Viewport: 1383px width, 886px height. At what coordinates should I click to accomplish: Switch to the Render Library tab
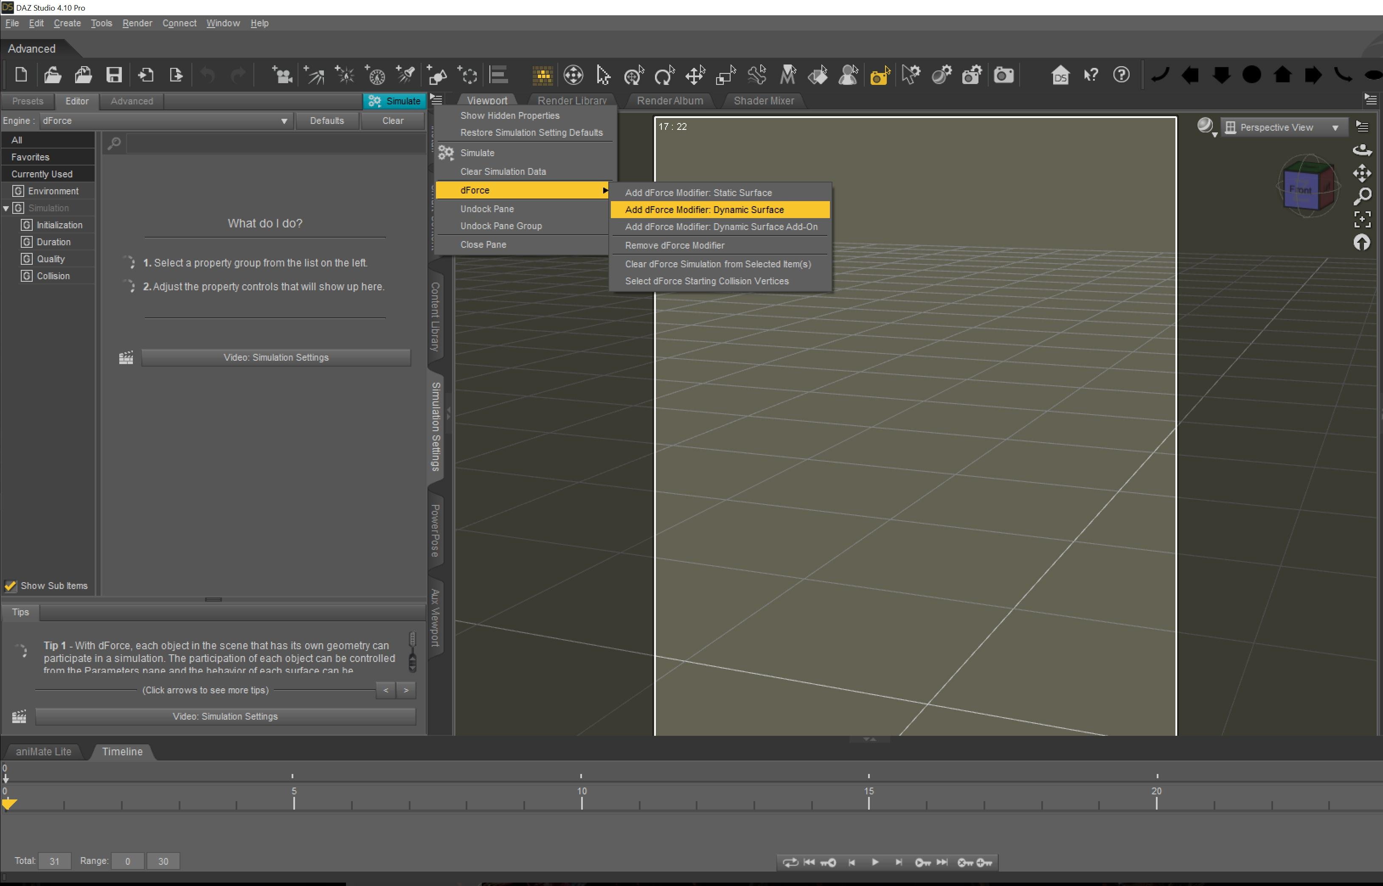[x=571, y=101]
